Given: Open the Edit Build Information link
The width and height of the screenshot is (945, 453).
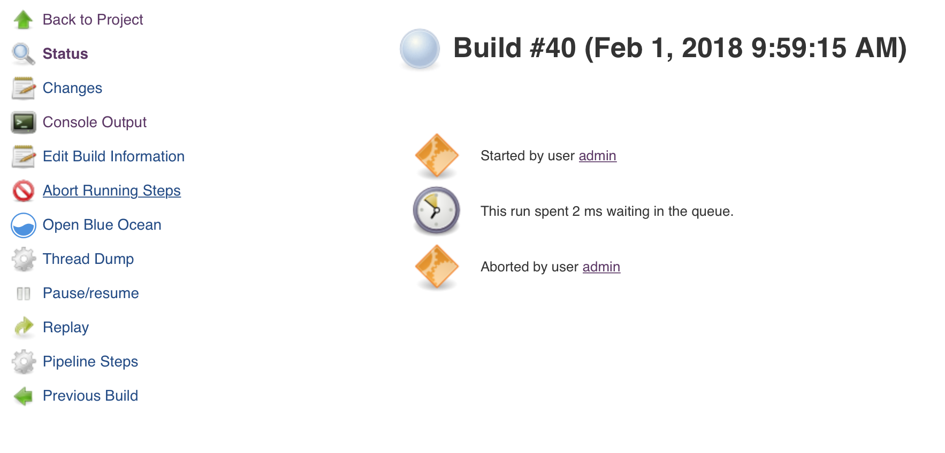Looking at the screenshot, I should 113,157.
